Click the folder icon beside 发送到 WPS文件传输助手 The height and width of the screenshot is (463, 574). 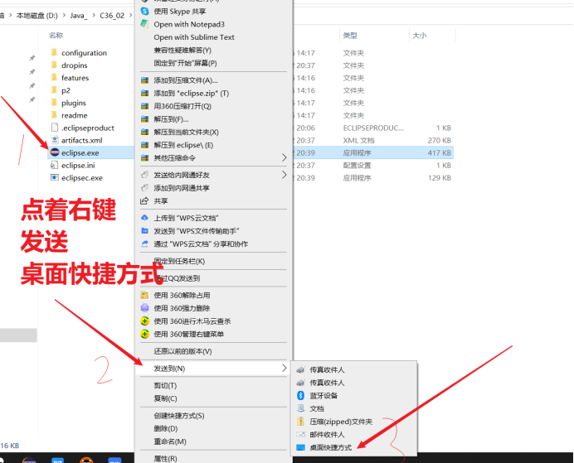point(144,231)
